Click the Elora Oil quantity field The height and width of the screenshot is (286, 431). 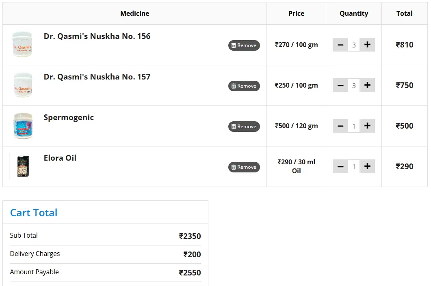pos(354,166)
